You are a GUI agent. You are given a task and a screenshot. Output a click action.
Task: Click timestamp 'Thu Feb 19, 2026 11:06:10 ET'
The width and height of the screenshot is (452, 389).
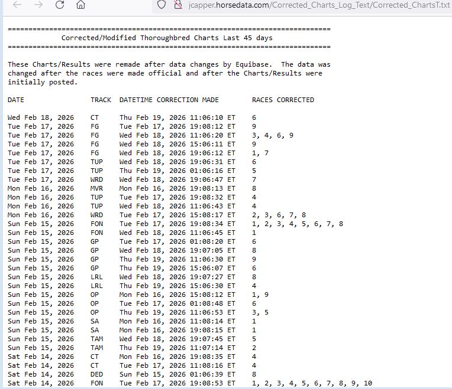click(x=177, y=117)
